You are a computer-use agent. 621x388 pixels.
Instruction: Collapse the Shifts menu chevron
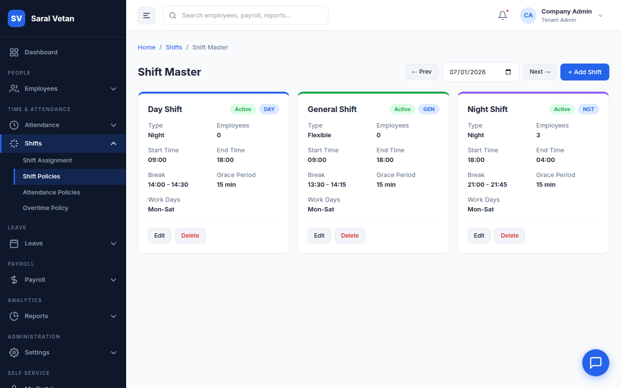[x=114, y=144]
